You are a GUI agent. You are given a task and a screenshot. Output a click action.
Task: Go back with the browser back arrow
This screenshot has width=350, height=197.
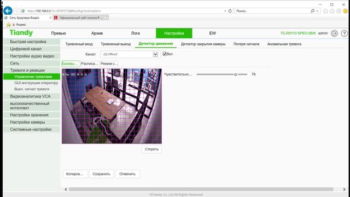click(x=8, y=11)
